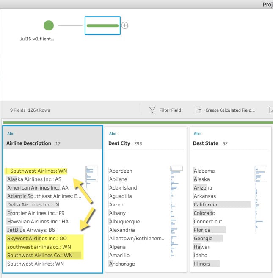Select value Skywest Airlines Inc.: OO
The image size is (273, 278).
click(x=37, y=239)
